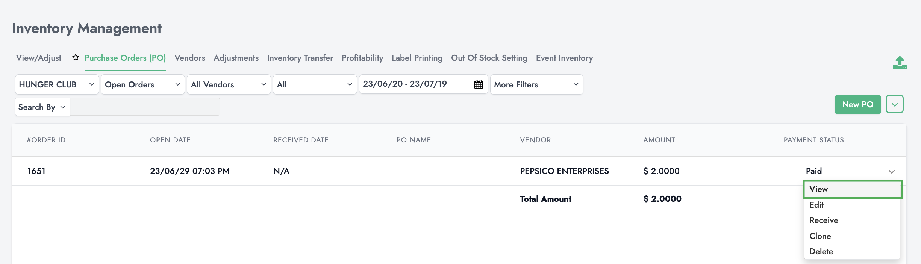Switch to the Vendors tab
Viewport: 921px width, 264px height.
coord(190,58)
